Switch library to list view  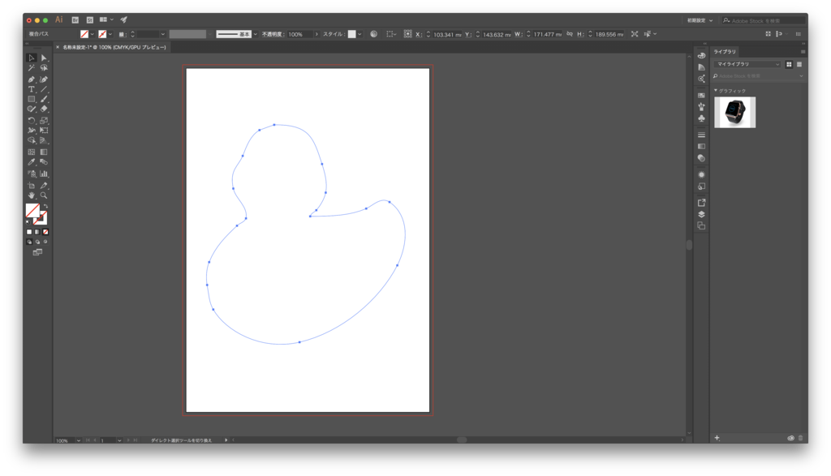(799, 64)
